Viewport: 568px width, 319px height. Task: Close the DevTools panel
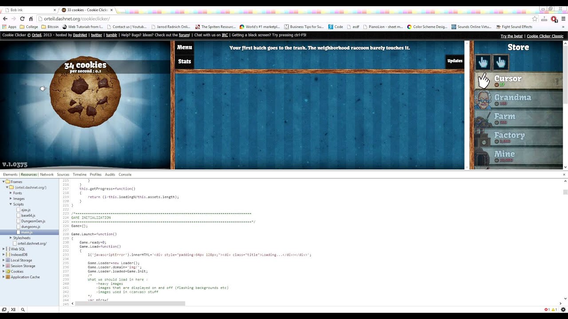click(564, 175)
